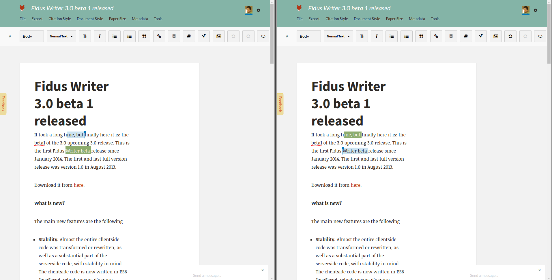The height and width of the screenshot is (280, 552).
Task: Open Tools menu in right window
Action: (x=435, y=19)
